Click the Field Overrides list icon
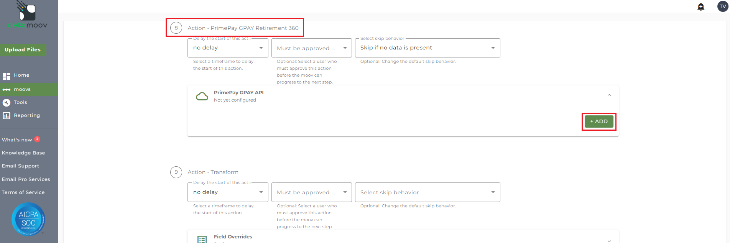730x243 pixels. click(x=202, y=239)
